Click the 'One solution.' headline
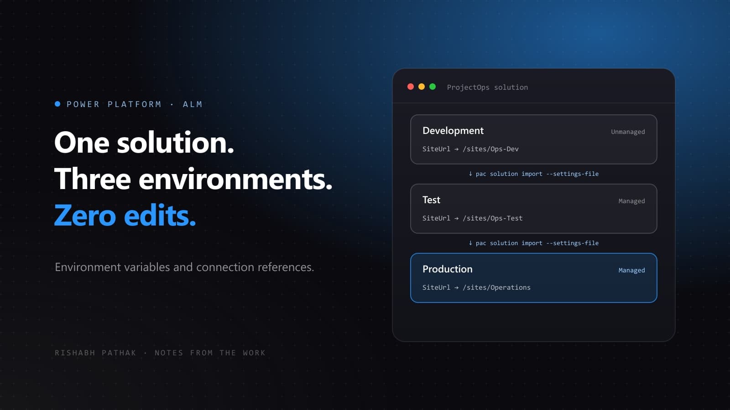Viewport: 730px width, 410px height. 144,143
